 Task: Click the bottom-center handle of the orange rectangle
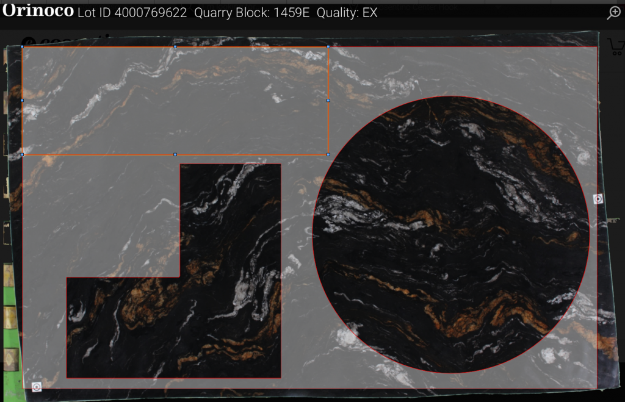[x=176, y=154]
